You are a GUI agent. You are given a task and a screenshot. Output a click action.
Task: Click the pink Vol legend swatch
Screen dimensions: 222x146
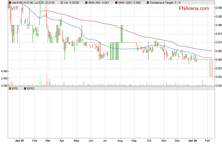(62, 3)
